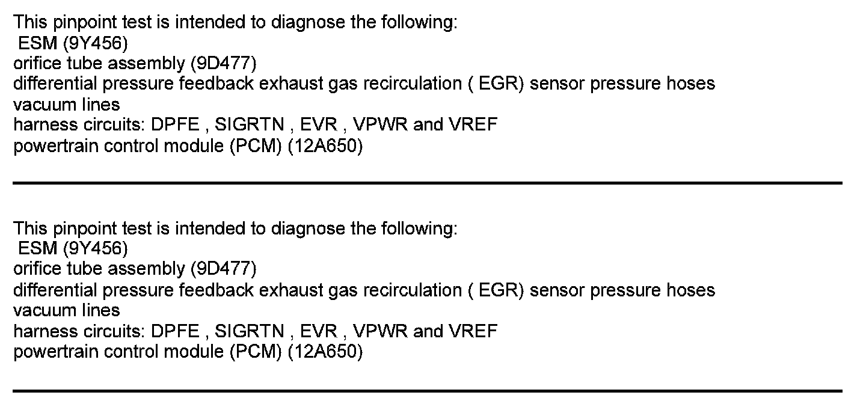
Task: Click the second "This pinpoint test" heading line
Action: point(236,228)
